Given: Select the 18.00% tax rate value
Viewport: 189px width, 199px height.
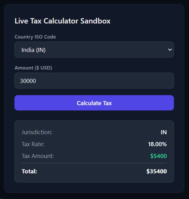Looking at the screenshot, I should pos(157,144).
